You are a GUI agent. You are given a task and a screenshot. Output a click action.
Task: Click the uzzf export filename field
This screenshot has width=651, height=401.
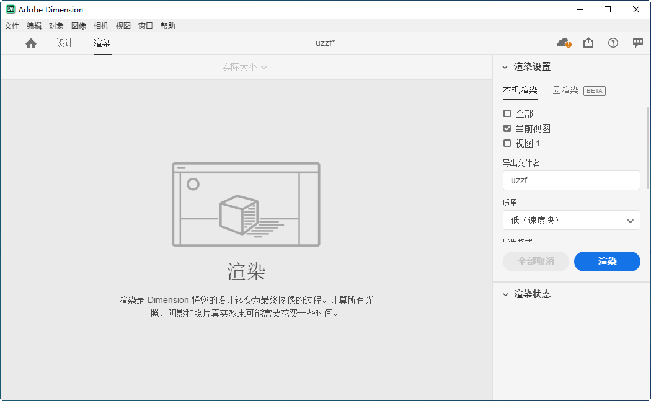click(571, 180)
